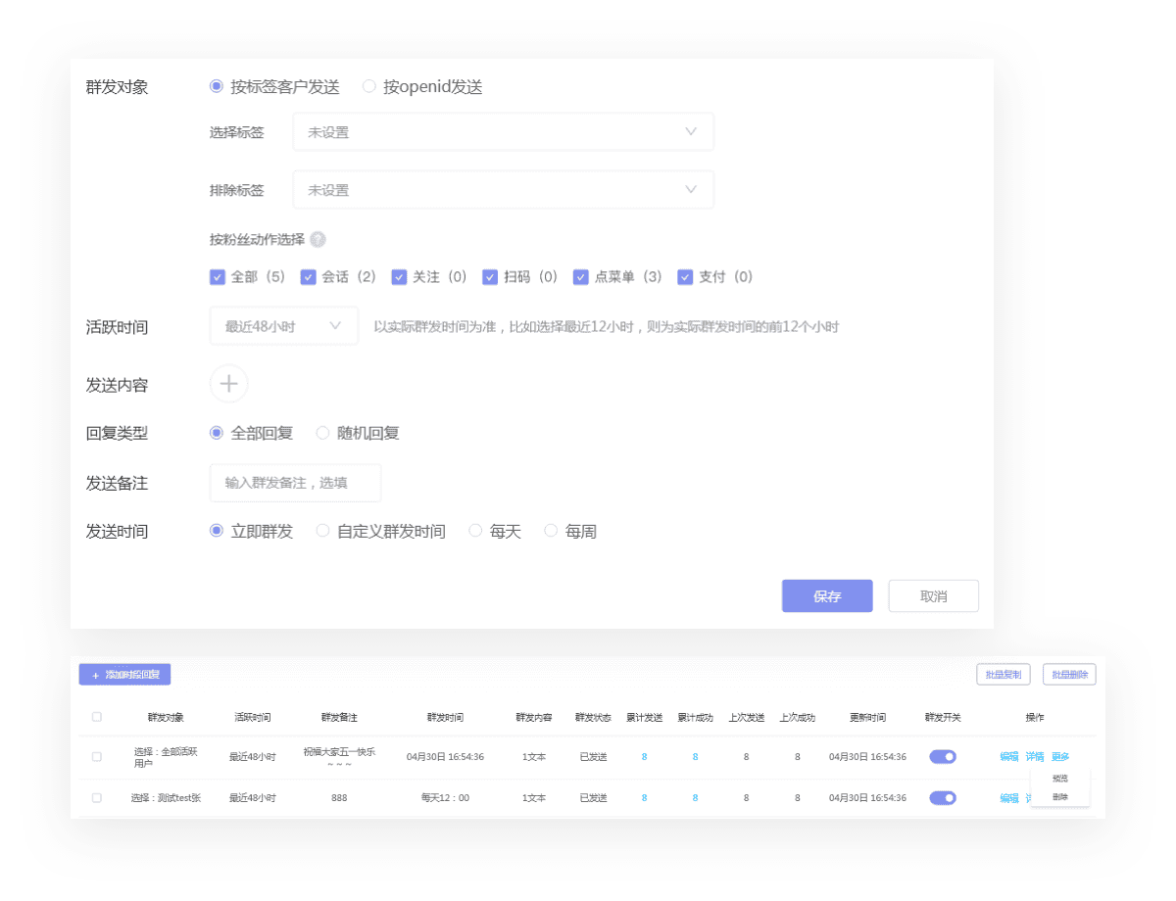1176x901 pixels.
Task: Click the 取消 button
Action: (x=933, y=595)
